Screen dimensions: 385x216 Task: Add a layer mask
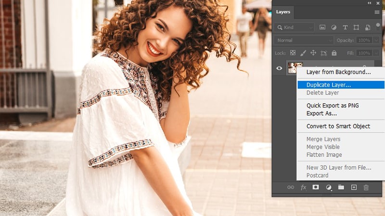[x=316, y=187]
